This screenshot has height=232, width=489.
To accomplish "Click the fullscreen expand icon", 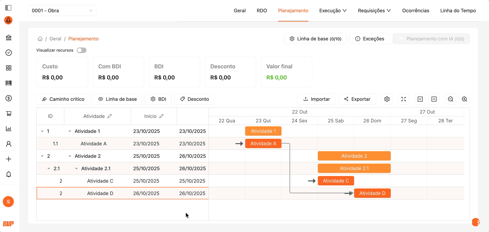I will click(404, 99).
